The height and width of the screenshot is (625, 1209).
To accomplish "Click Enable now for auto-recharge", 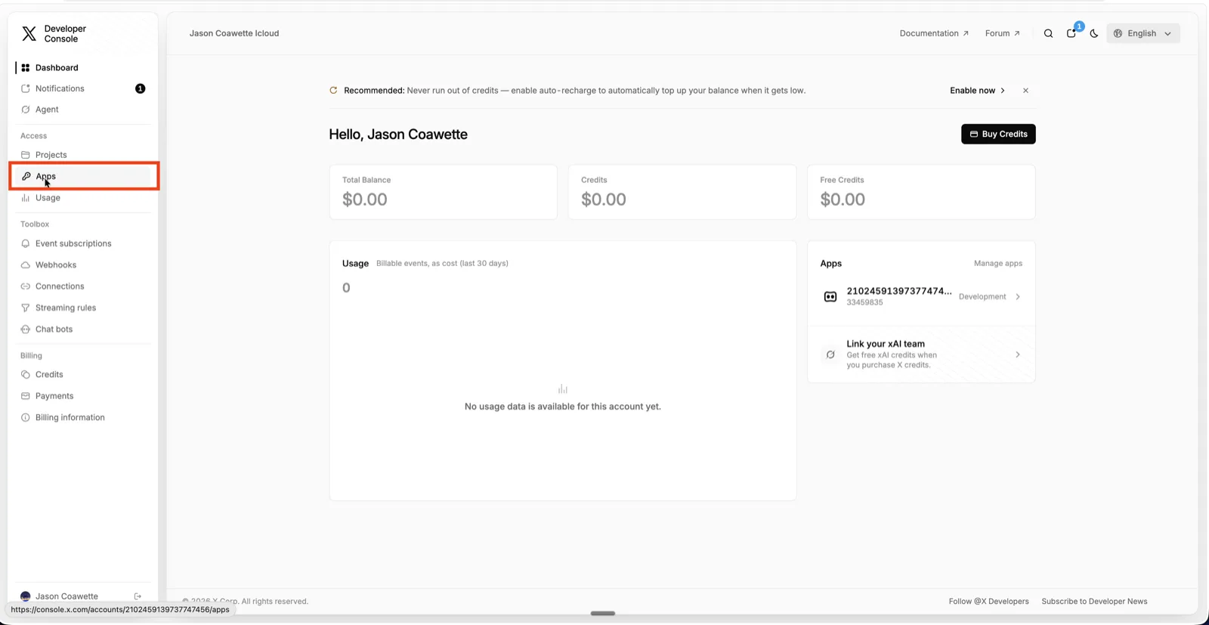I will coord(977,91).
